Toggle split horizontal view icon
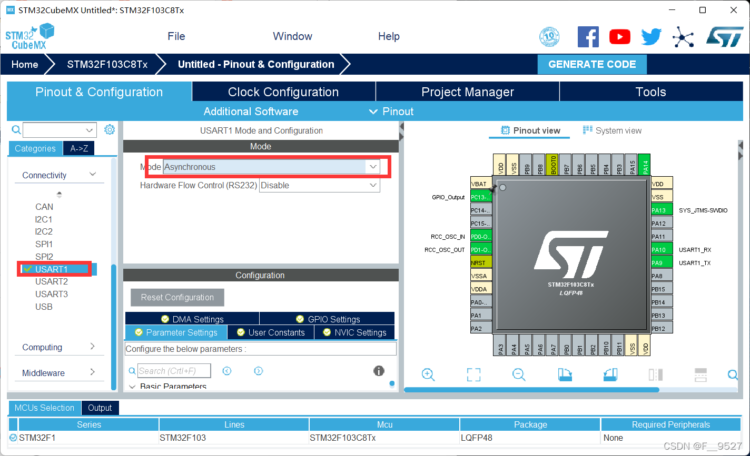Viewport: 750px width, 456px height. [700, 374]
